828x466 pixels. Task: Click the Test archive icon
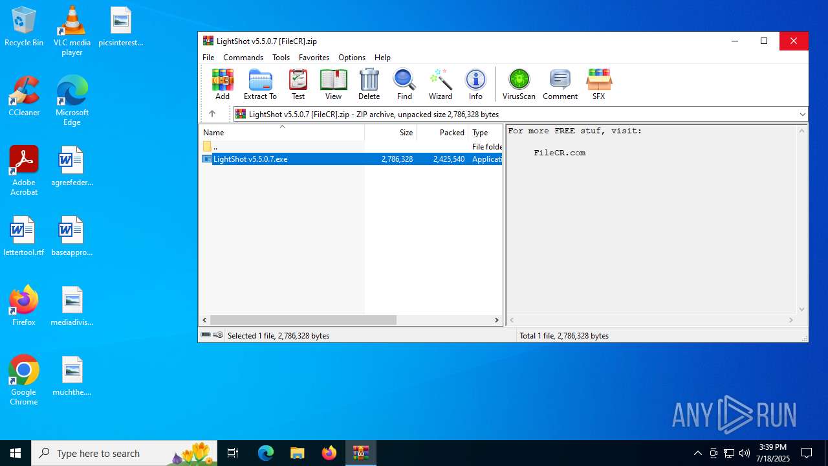click(x=298, y=85)
